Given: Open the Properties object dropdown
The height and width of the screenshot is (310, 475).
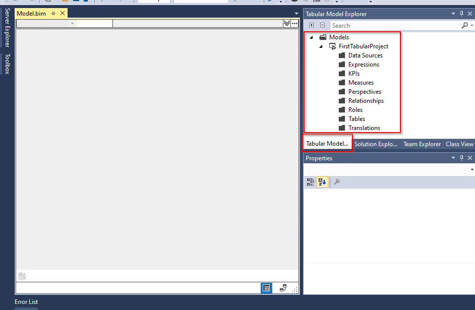Looking at the screenshot, I should pos(472,169).
